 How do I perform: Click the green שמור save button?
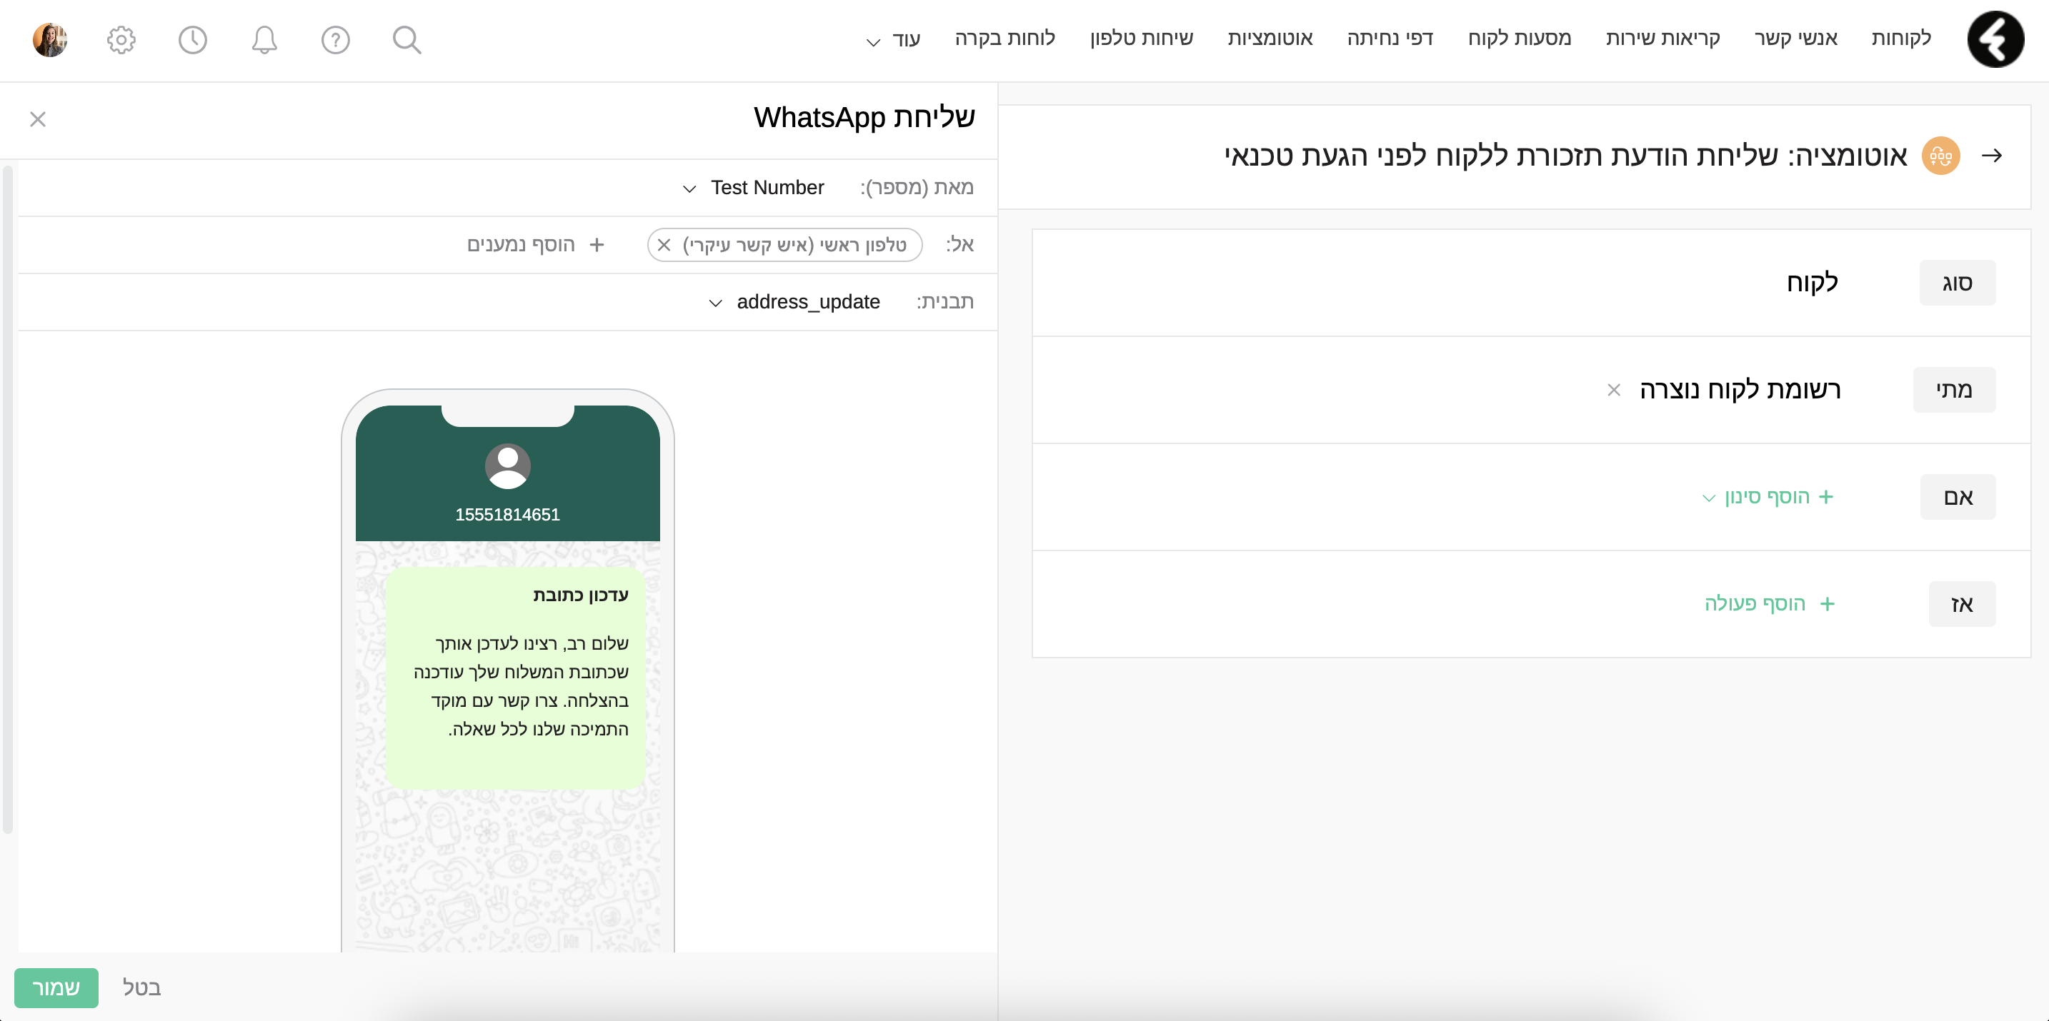56,987
